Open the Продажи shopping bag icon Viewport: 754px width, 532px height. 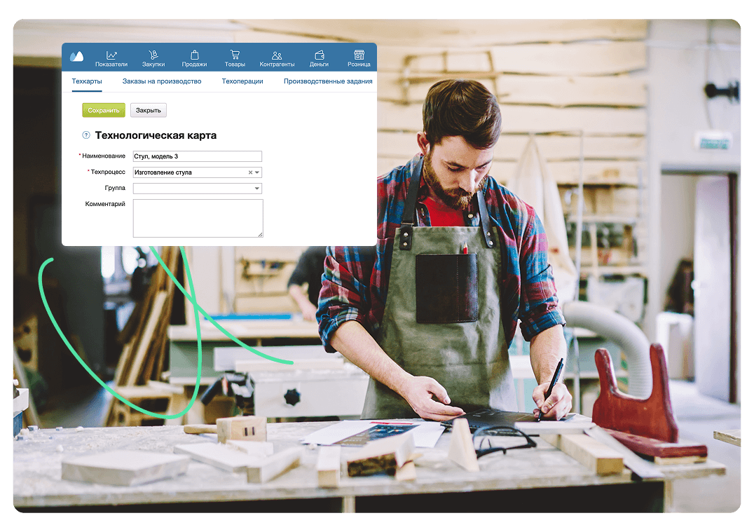(x=194, y=55)
